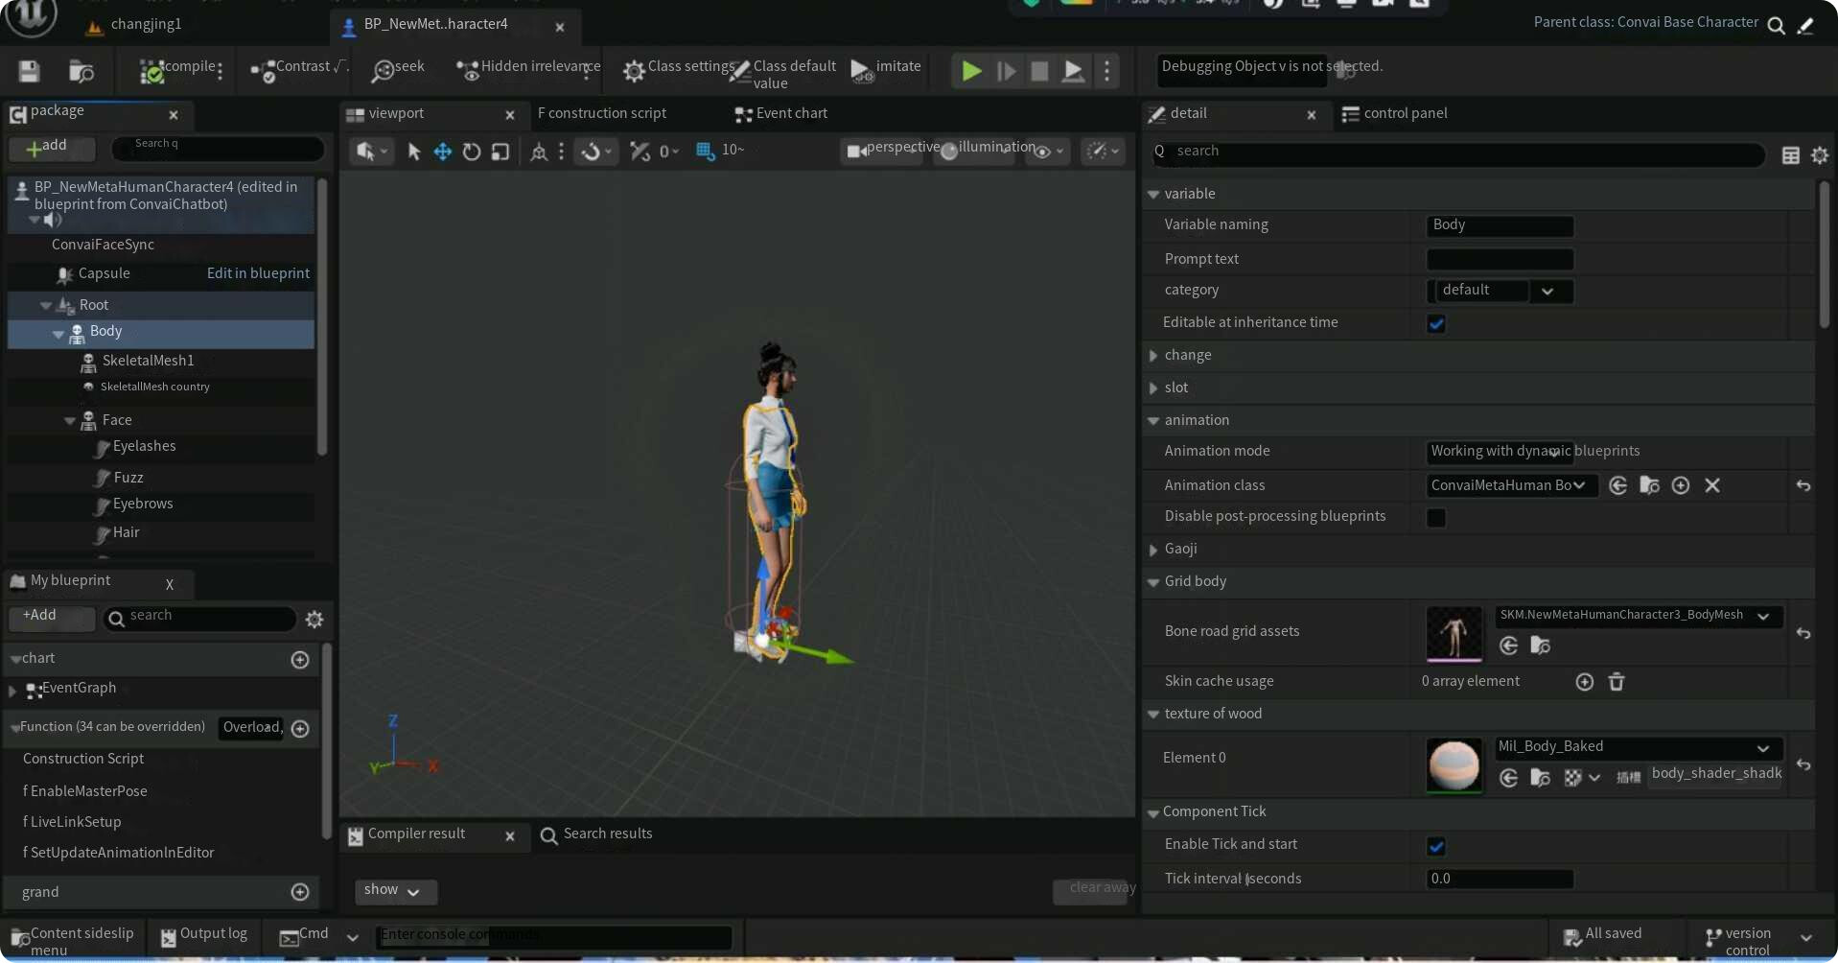Expand the collapsed slot section
1838x963 pixels.
click(1153, 388)
